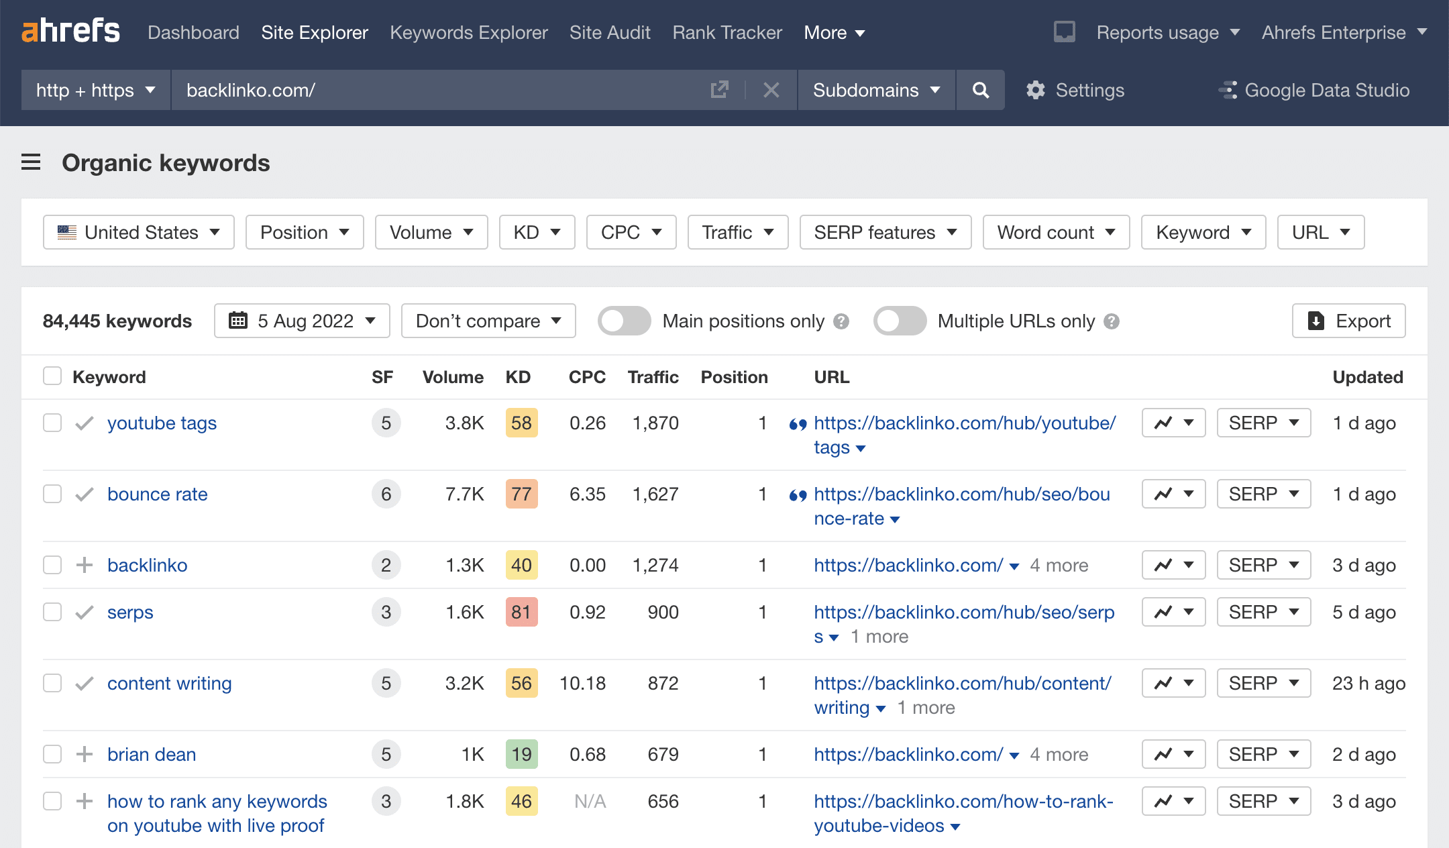Export the keywords list
The width and height of the screenshot is (1449, 848).
(1348, 321)
